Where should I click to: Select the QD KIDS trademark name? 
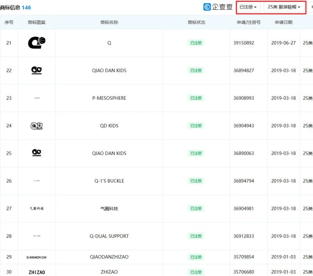[x=109, y=126]
